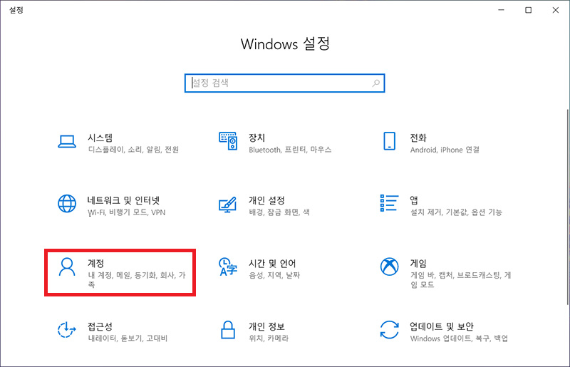Click the magnifier icon in search box
The image size is (570, 367).
tap(376, 83)
